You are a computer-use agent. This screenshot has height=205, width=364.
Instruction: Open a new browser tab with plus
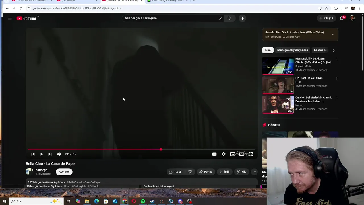[x=194, y=1]
